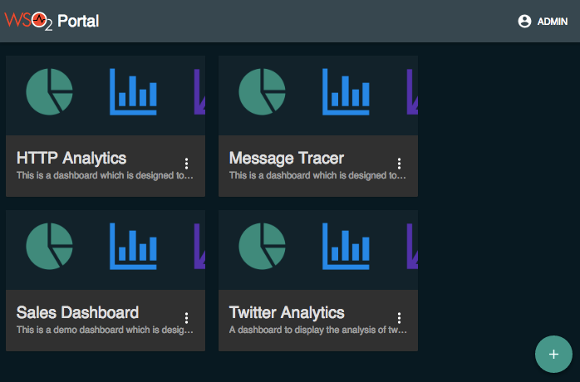Click the Portal title text
This screenshot has height=382, width=580.
[78, 21]
